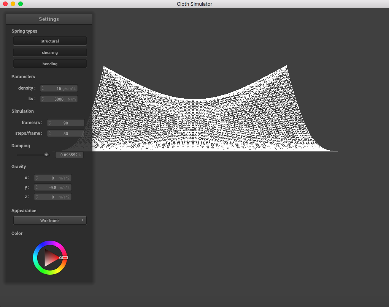Toggle the shearing spring type button
389x307 pixels.
tap(50, 52)
